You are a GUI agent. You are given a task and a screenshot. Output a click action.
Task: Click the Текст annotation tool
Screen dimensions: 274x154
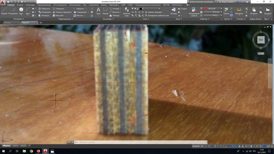(98, 11)
